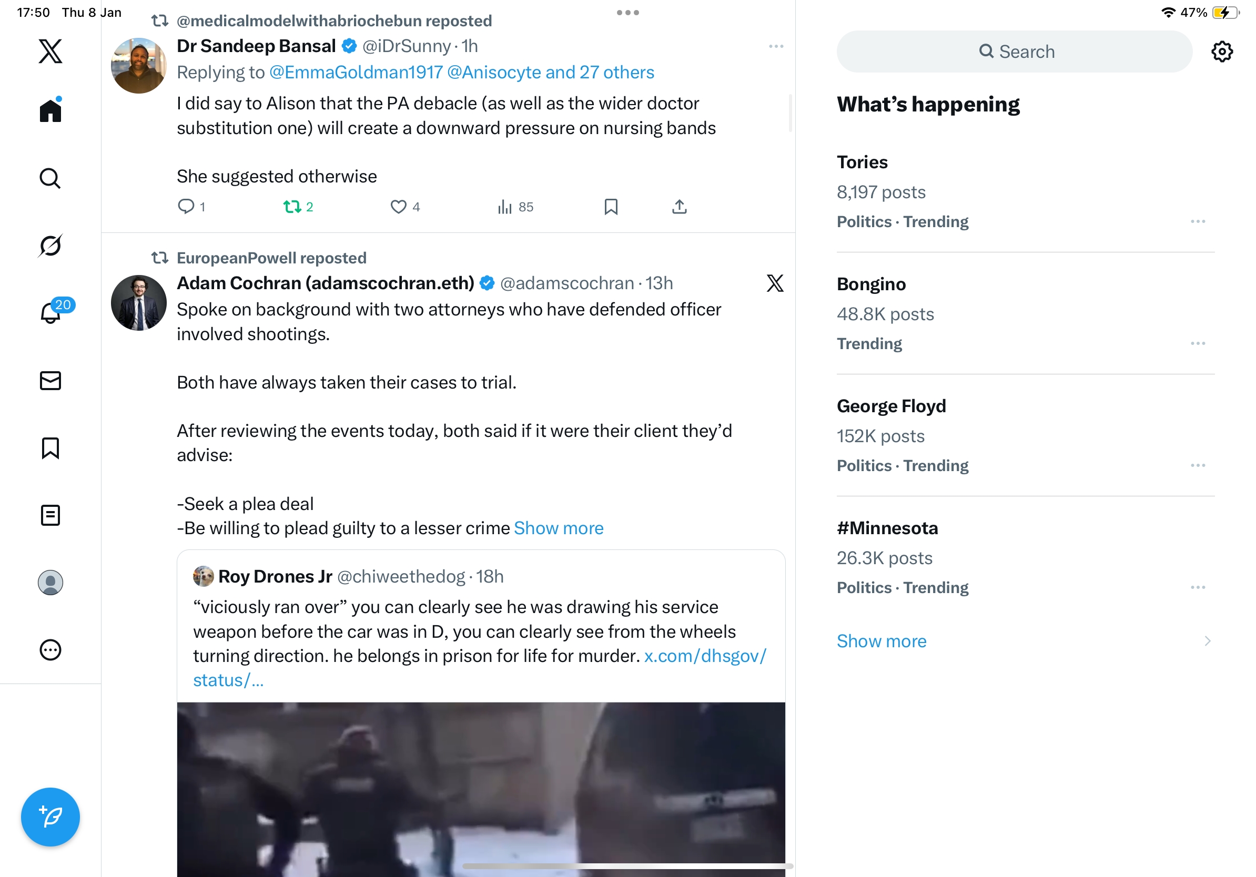Share Dr Sandeep Bansal's post
This screenshot has height=877, width=1256.
[679, 207]
